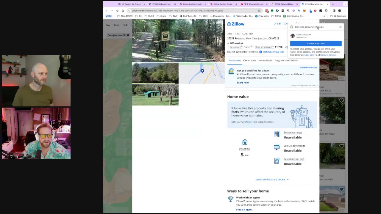Click Find an agent link
This screenshot has height=214, width=381.
click(244, 210)
